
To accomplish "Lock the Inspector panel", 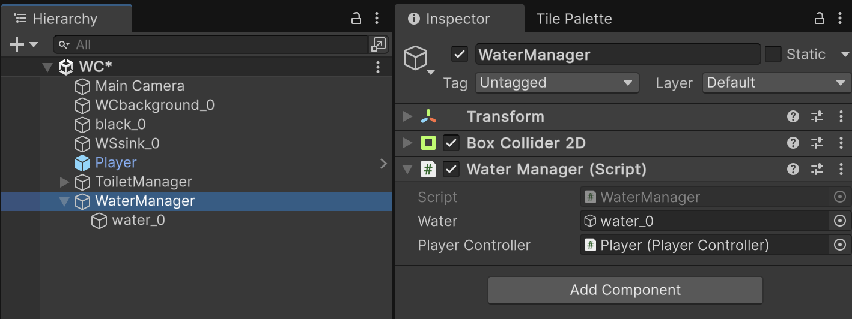I will pos(819,19).
